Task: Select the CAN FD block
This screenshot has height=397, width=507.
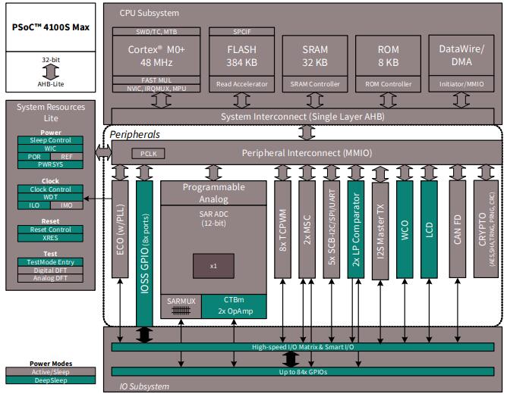Action: pos(458,229)
